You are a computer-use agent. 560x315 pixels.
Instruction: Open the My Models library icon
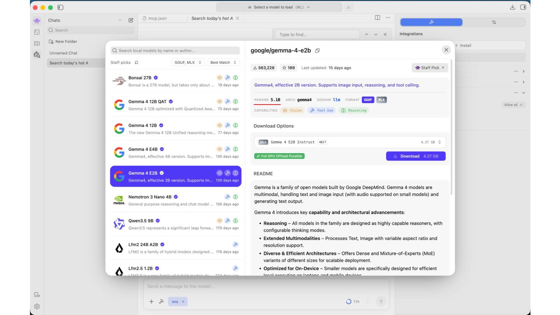37,44
